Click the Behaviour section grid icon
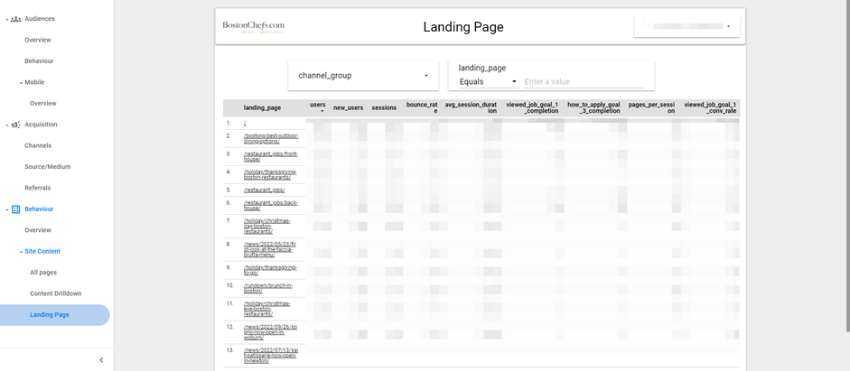This screenshot has height=371, width=850. [x=15, y=209]
